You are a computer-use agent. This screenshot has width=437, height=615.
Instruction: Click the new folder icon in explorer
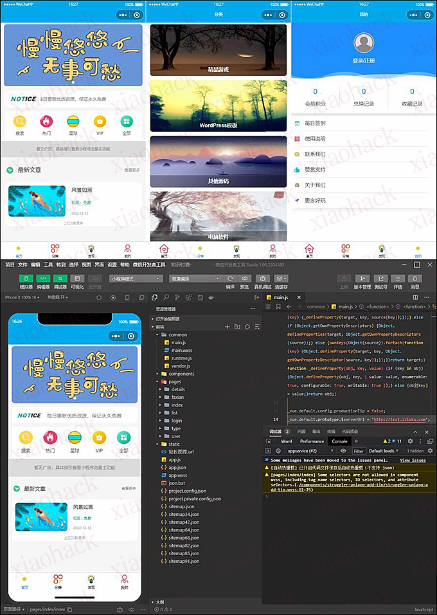click(x=237, y=327)
